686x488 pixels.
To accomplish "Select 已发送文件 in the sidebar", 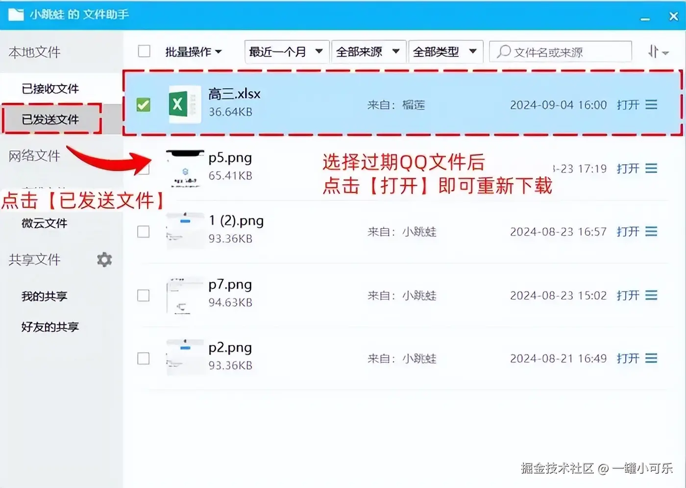I will [x=50, y=119].
